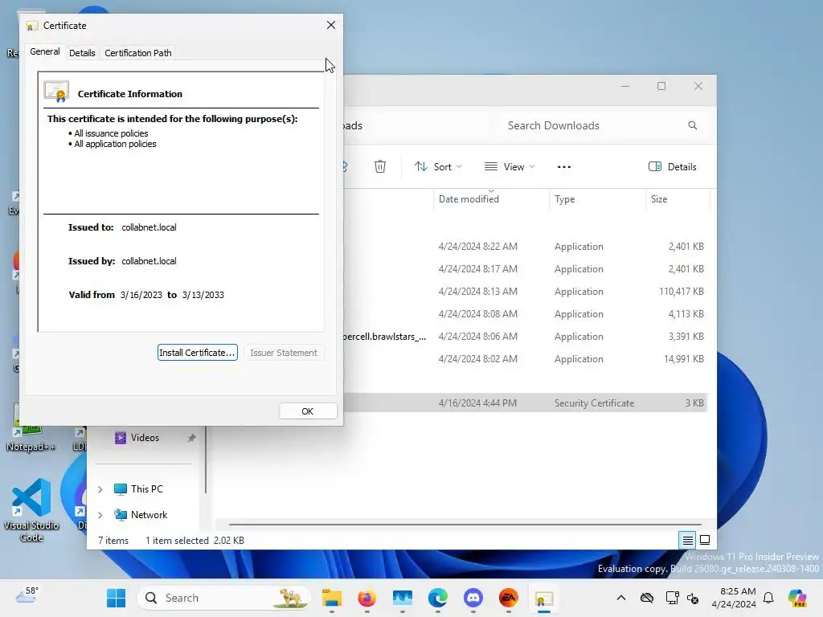This screenshot has width=823, height=617.
Task: Close the Certificate dialog
Action: point(330,25)
